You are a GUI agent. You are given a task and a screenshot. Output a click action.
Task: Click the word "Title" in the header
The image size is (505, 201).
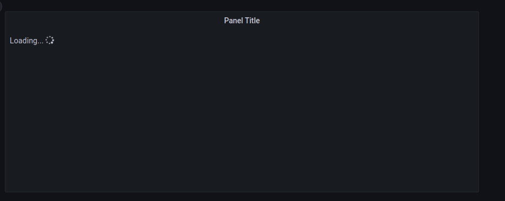pyautogui.click(x=252, y=21)
